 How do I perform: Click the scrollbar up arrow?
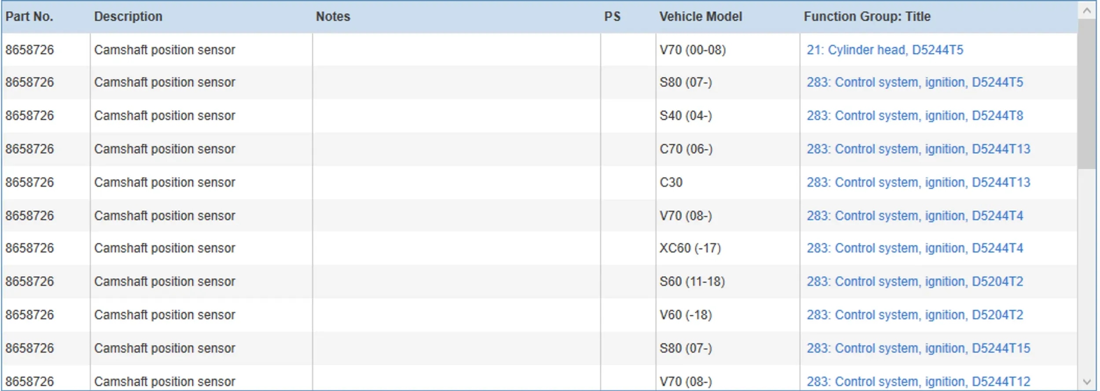coord(1087,10)
